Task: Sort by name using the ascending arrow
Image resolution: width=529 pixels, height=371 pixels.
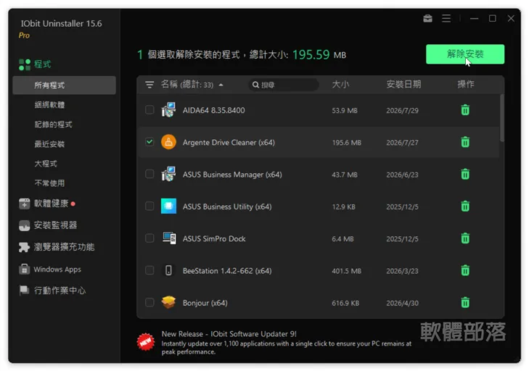Action: coord(221,85)
